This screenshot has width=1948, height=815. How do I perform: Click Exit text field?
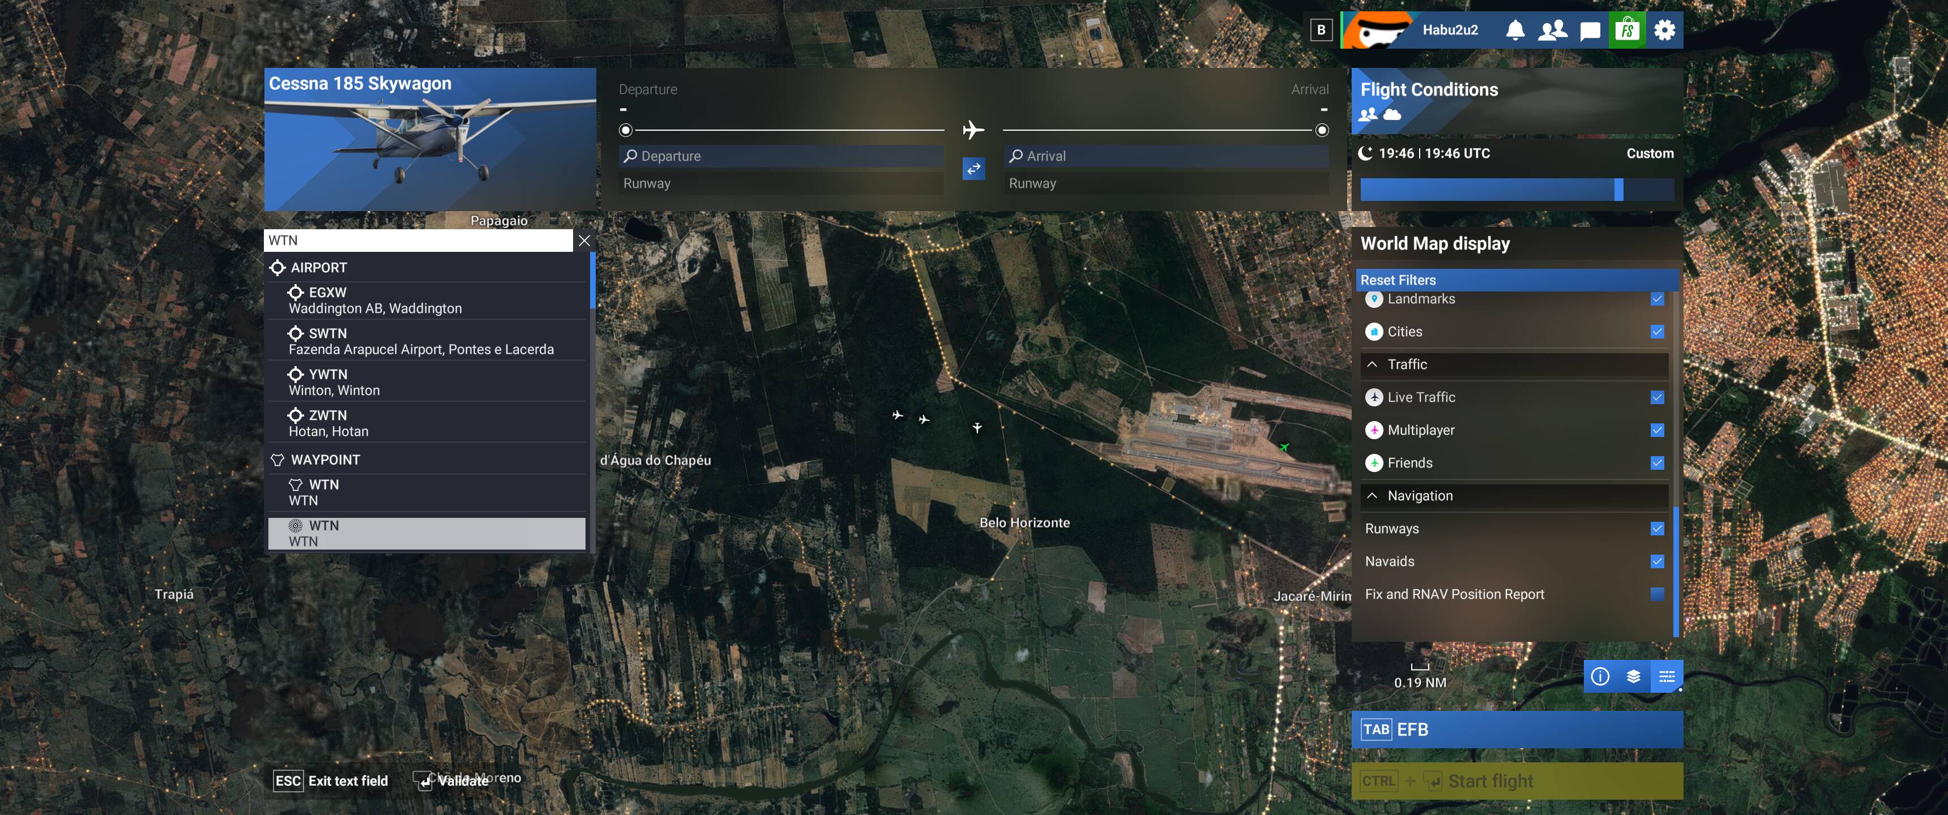(331, 781)
